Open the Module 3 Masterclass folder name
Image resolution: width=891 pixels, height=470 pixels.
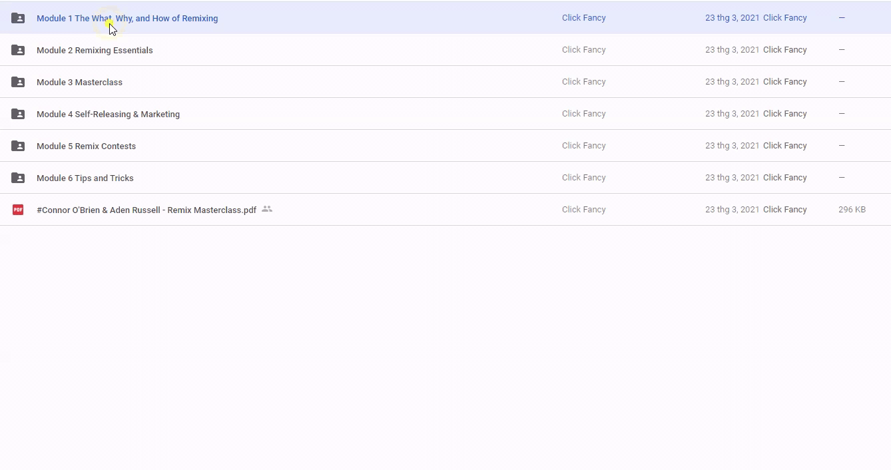[x=79, y=83]
